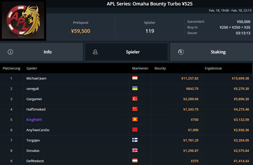Click the info circle icon
Screen dimensions: 253x165
(x=10, y=52)
